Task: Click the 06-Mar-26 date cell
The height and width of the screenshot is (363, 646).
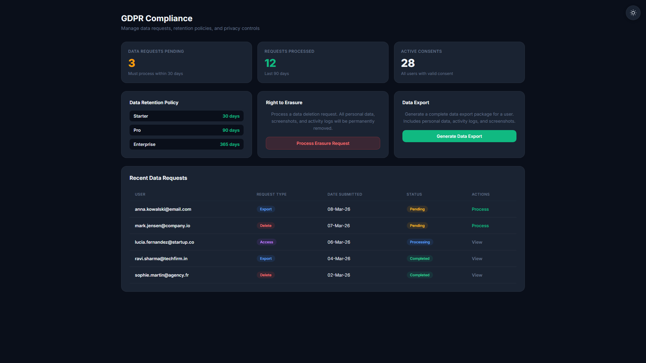Action: click(339, 242)
